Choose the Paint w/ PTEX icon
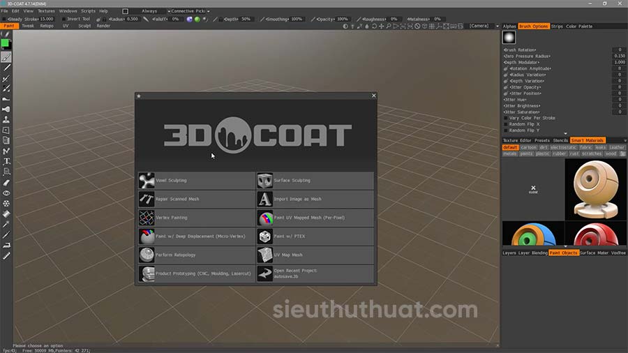The height and width of the screenshot is (353, 628). [264, 236]
